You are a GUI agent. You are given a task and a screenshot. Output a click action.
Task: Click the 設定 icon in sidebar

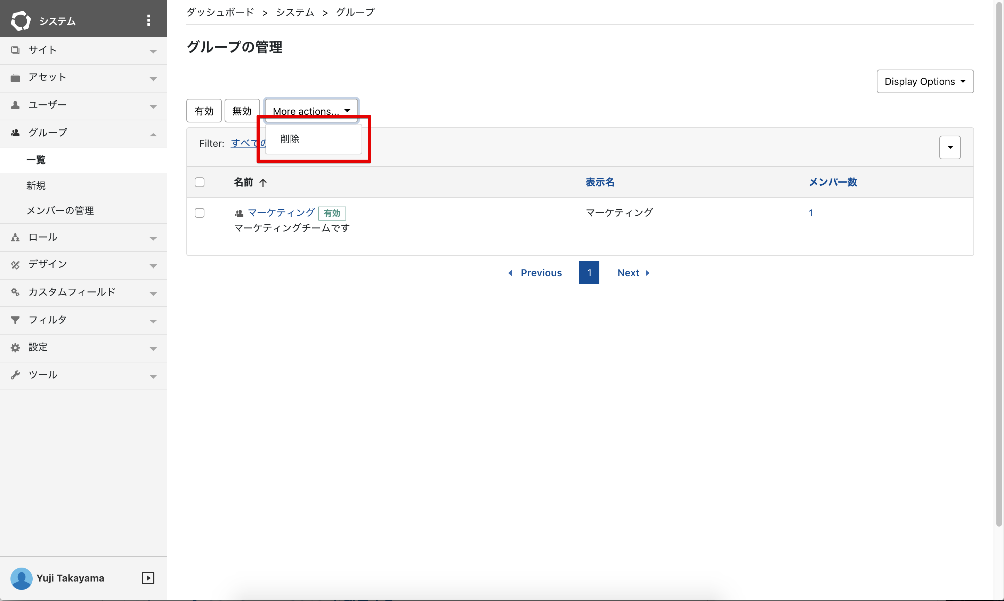(x=16, y=347)
